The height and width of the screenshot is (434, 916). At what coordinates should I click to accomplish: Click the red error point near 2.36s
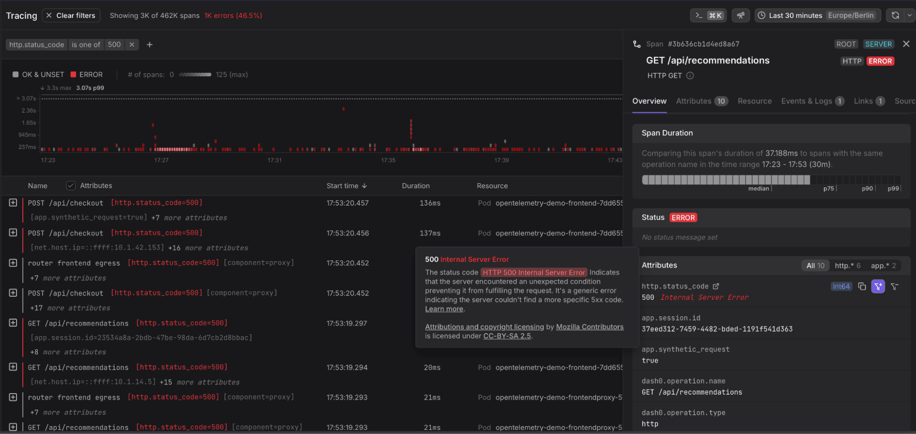pyautogui.click(x=343, y=109)
